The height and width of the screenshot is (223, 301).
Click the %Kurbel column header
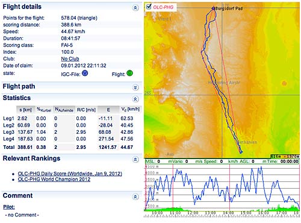coord(44,110)
